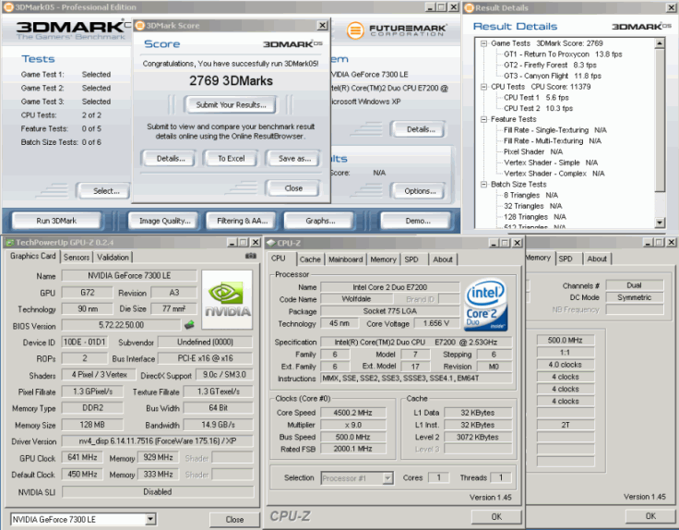
Task: Click the Result Details title bar icon
Action: point(469,7)
